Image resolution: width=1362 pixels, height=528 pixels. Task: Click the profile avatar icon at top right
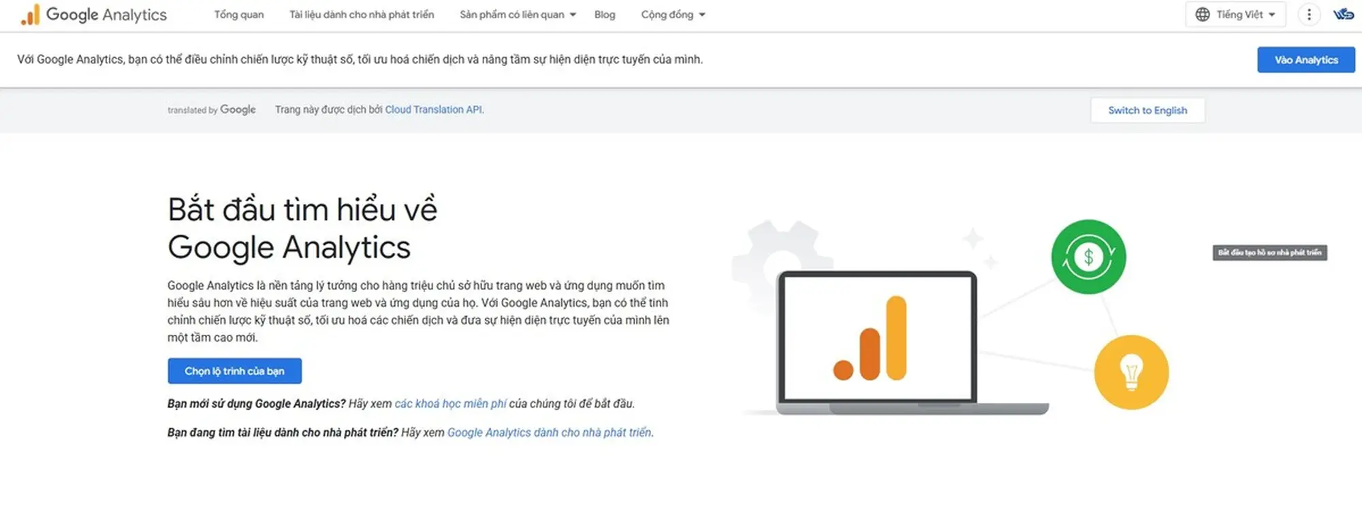1343,14
